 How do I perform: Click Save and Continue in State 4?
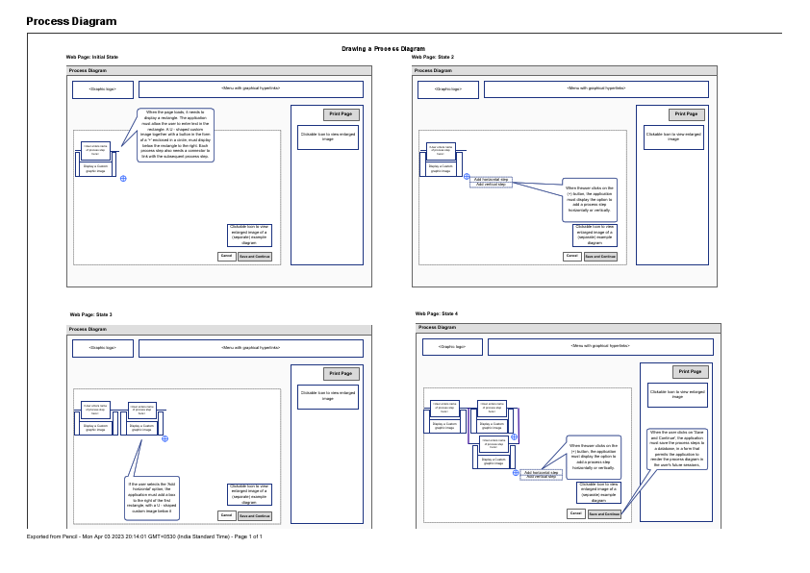[x=606, y=513]
